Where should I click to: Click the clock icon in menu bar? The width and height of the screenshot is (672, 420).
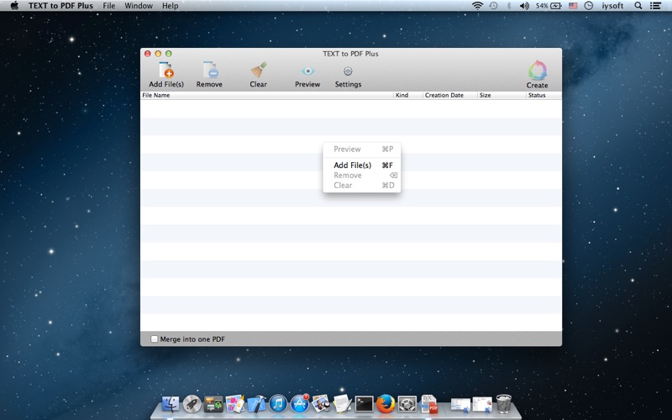(x=589, y=6)
